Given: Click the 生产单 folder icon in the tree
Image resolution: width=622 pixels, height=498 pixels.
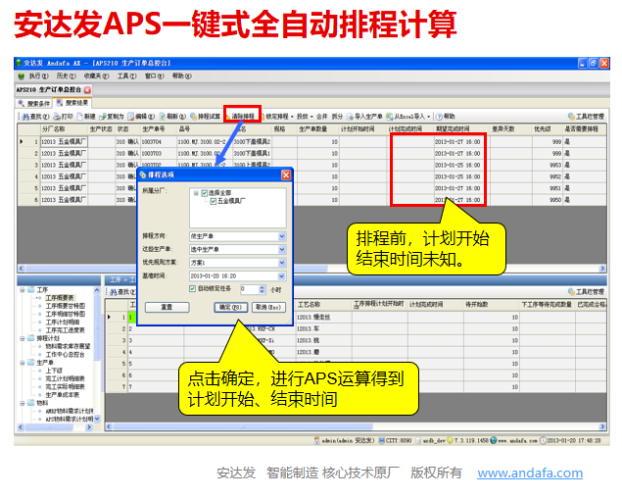Looking at the screenshot, I should tap(31, 363).
